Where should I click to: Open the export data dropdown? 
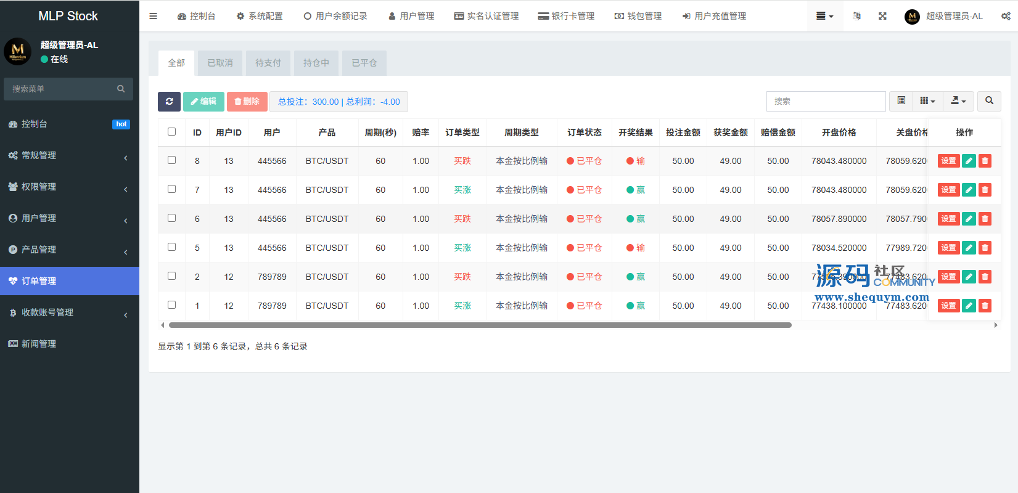(x=958, y=101)
